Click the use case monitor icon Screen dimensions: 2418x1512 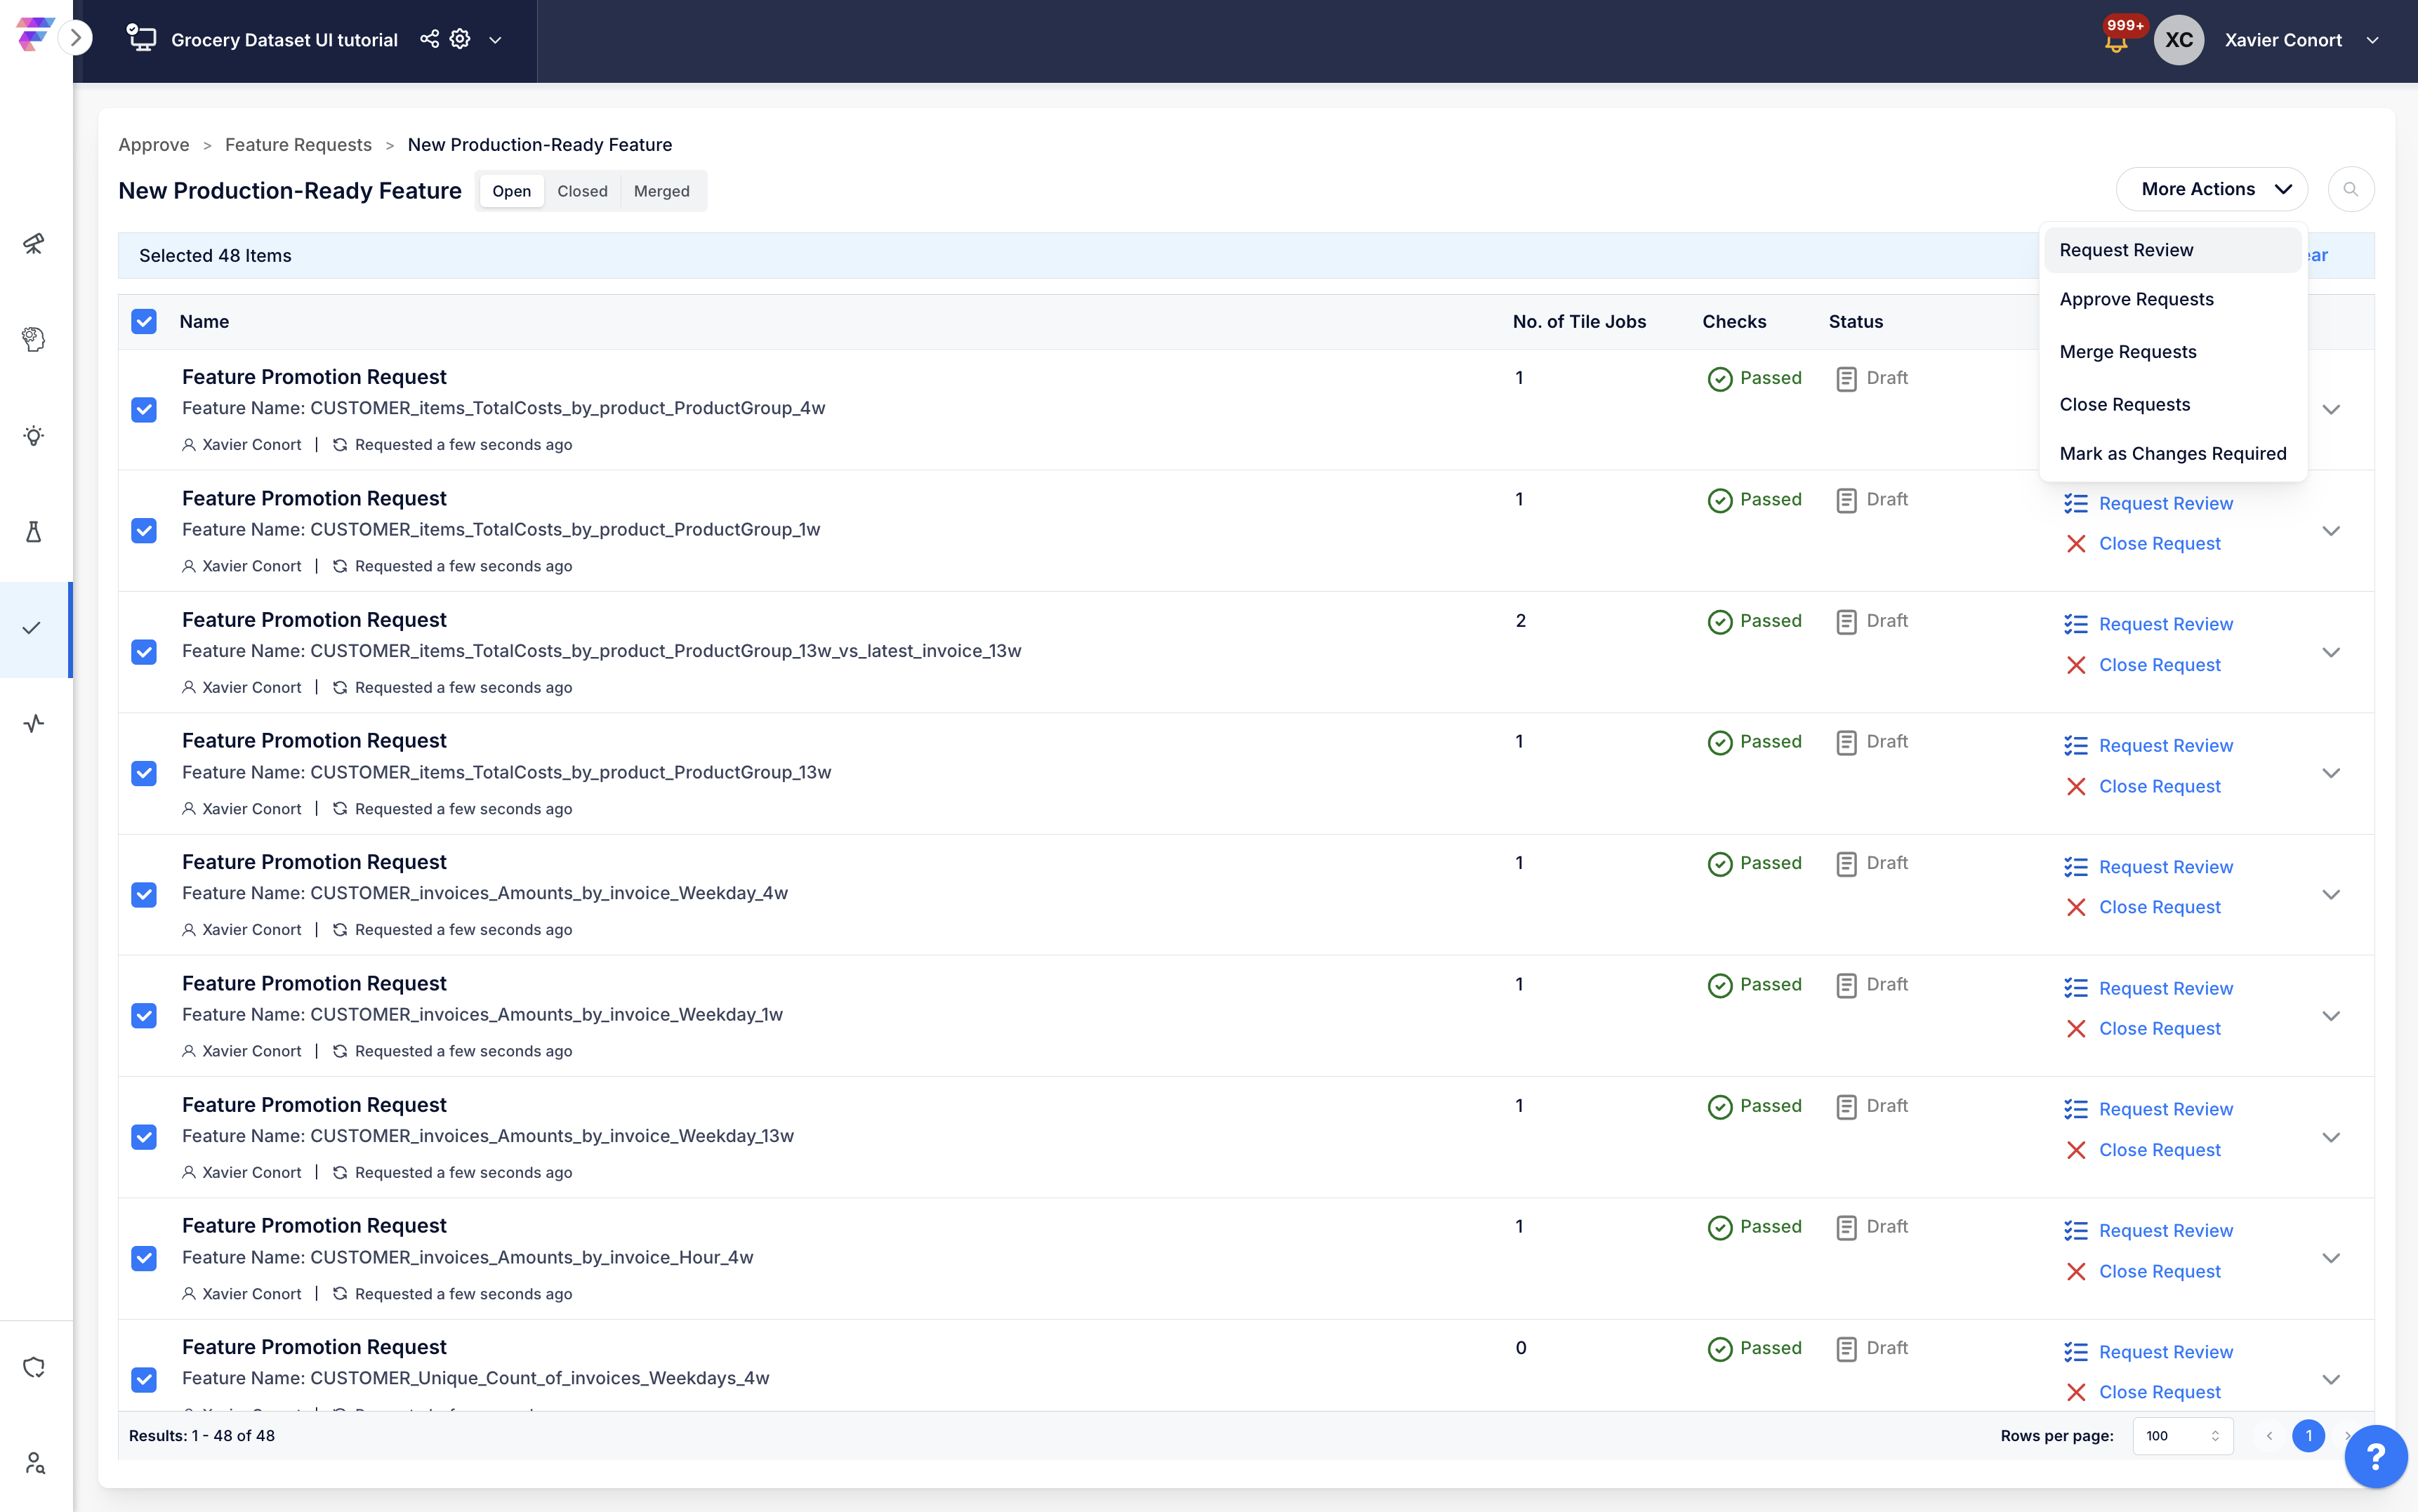pos(141,39)
